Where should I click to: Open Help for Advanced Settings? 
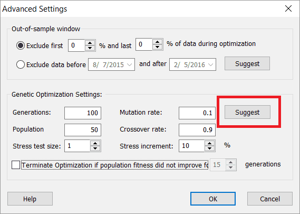tap(30, 199)
